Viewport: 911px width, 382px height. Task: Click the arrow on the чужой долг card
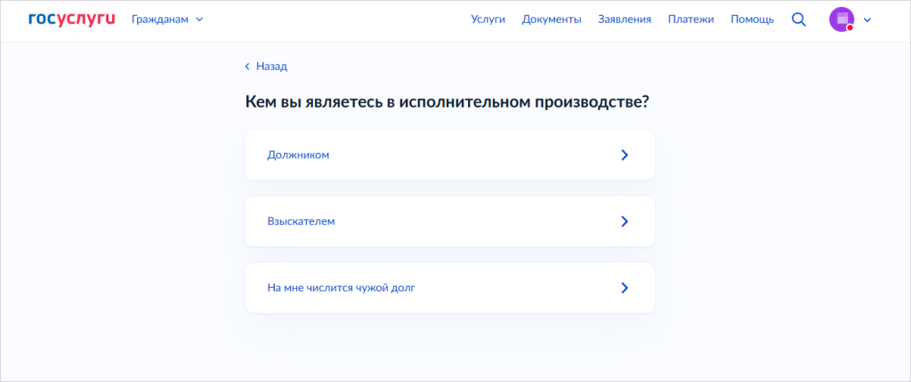coord(625,288)
